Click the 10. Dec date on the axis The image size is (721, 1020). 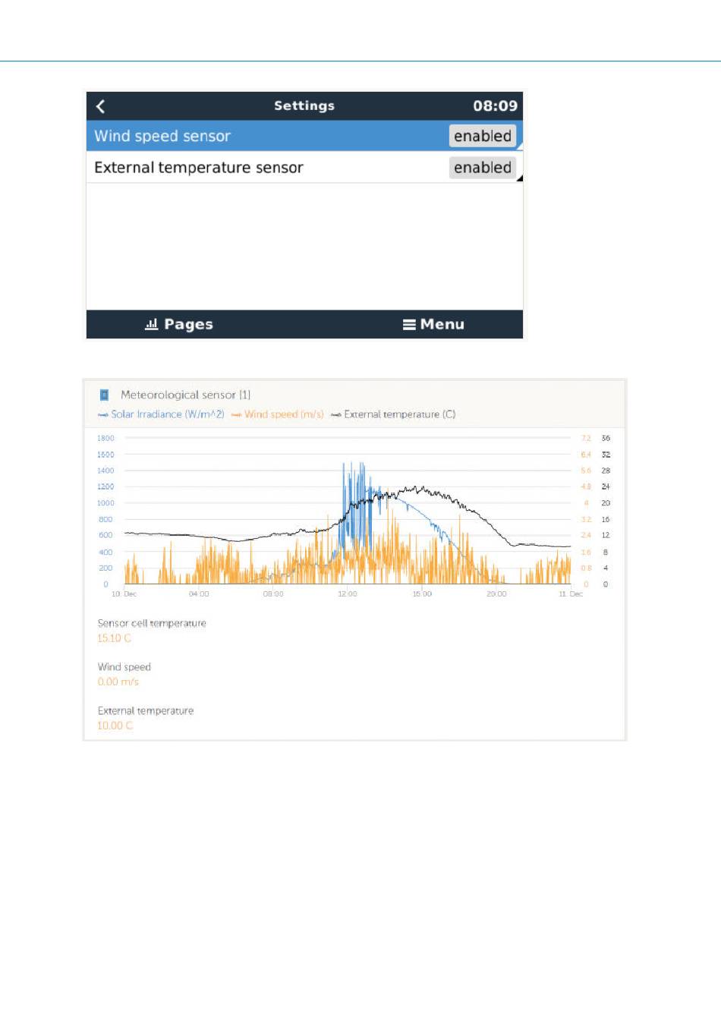(124, 594)
